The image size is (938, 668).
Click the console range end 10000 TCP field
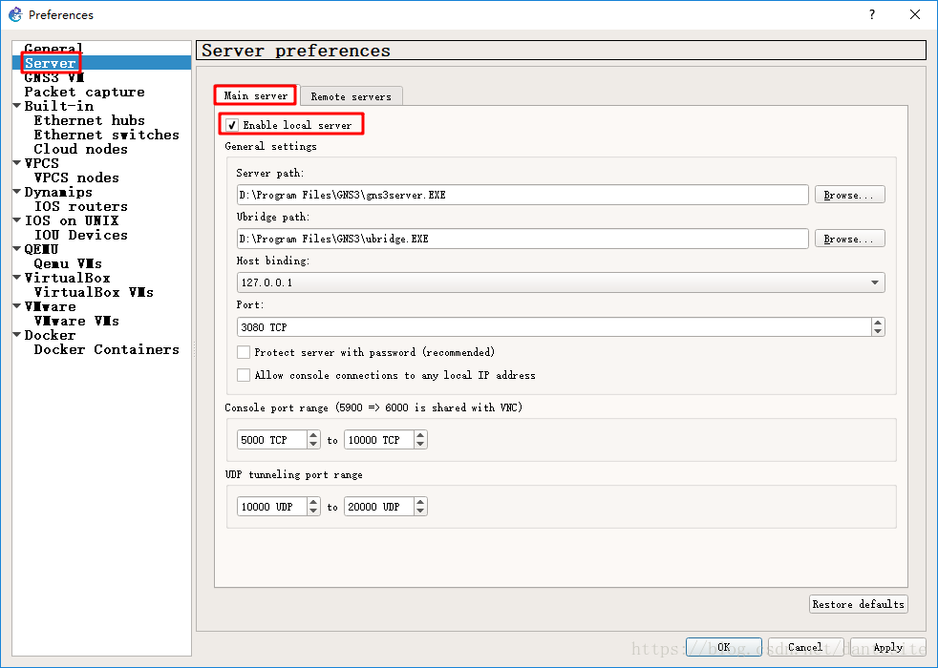pyautogui.click(x=379, y=440)
